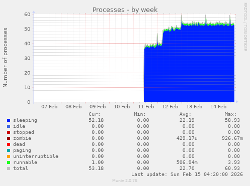Screen dimensions: 250x186
Task: Click zombie max value 926.67m
Action: 232,138
